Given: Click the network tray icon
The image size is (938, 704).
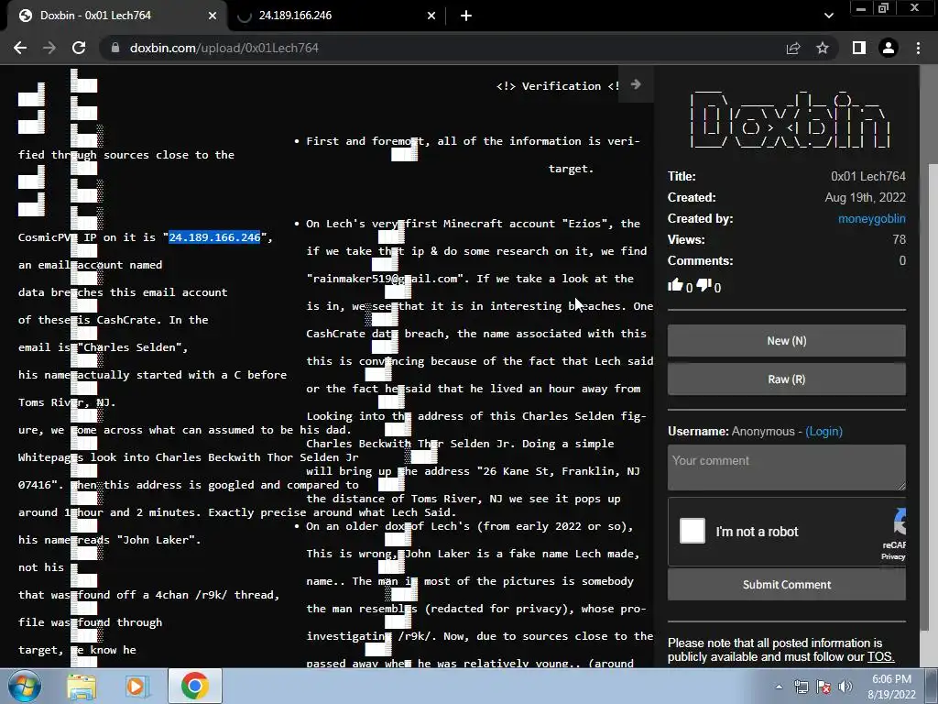Looking at the screenshot, I should pyautogui.click(x=801, y=687).
